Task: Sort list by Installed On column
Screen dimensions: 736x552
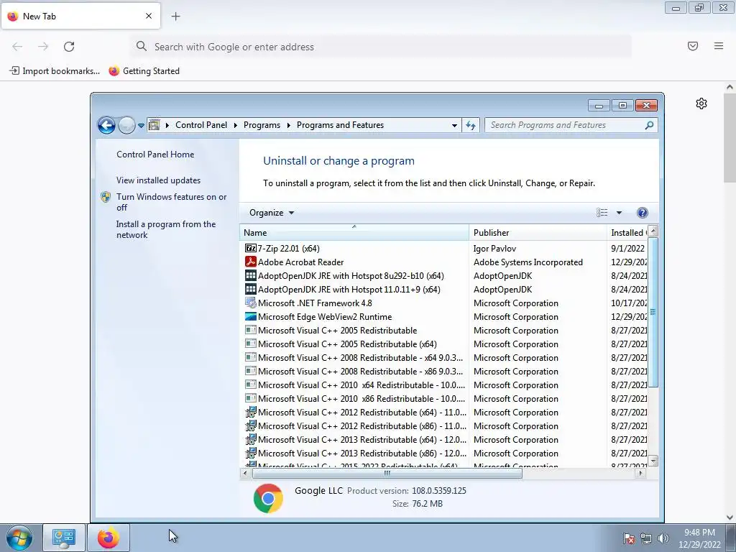Action: 627,232
